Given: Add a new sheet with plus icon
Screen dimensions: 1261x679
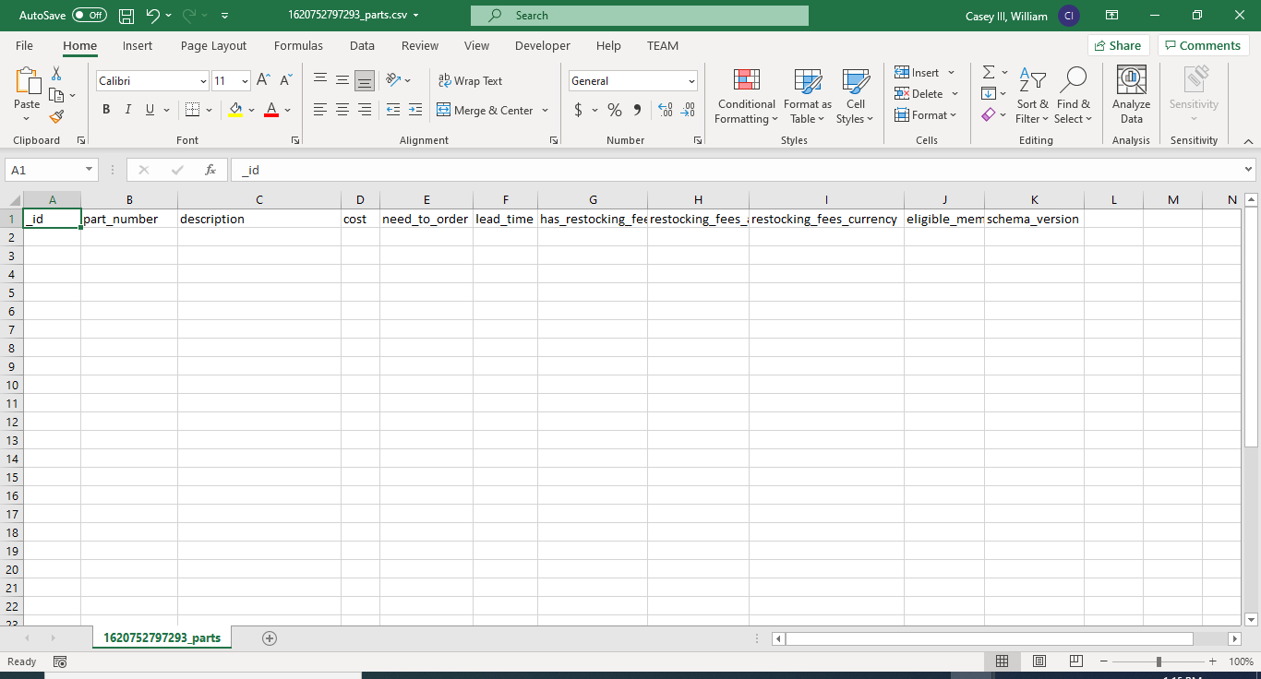Looking at the screenshot, I should (270, 637).
